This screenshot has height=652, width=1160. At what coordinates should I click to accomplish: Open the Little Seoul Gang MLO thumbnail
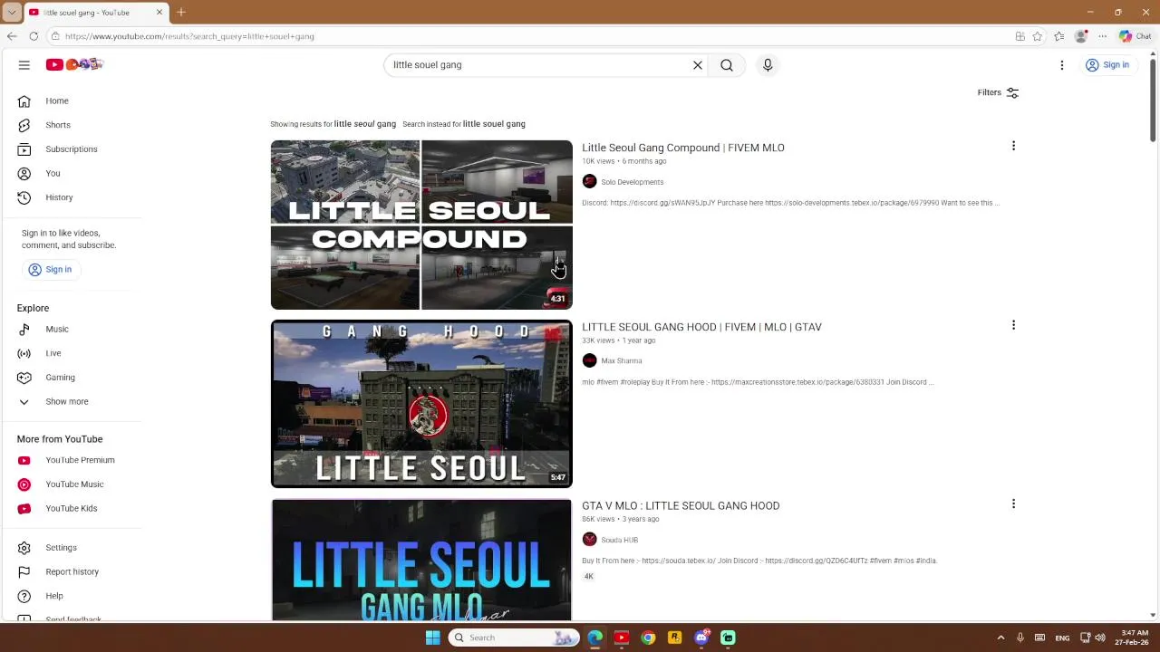pos(421,560)
